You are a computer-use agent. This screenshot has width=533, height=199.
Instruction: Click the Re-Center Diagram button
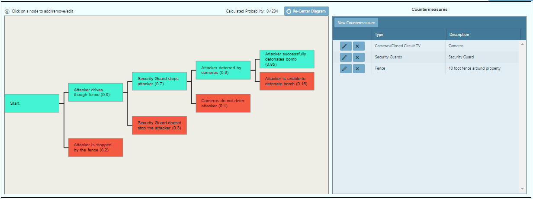pyautogui.click(x=306, y=11)
